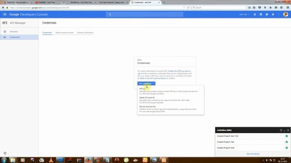The image size is (291, 163).
Task: Open the Windows Start menu
Action: point(4,160)
